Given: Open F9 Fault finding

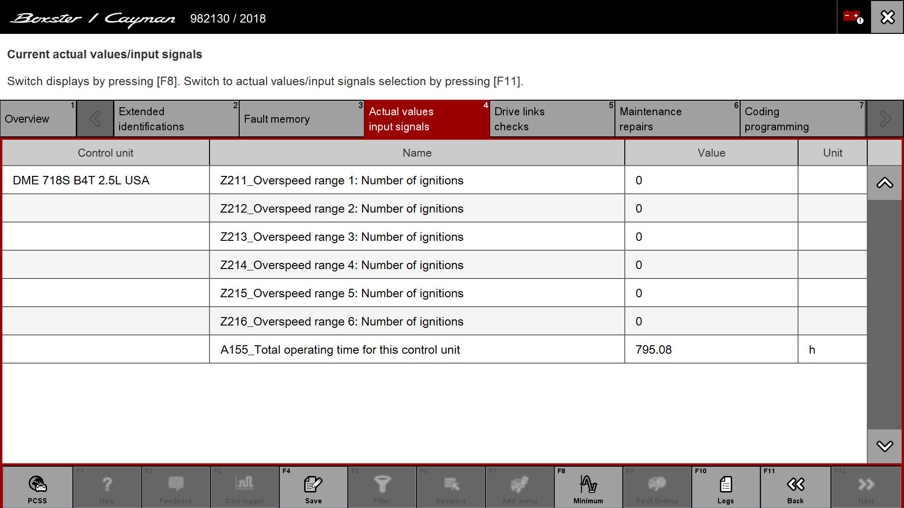Looking at the screenshot, I should coord(657,487).
